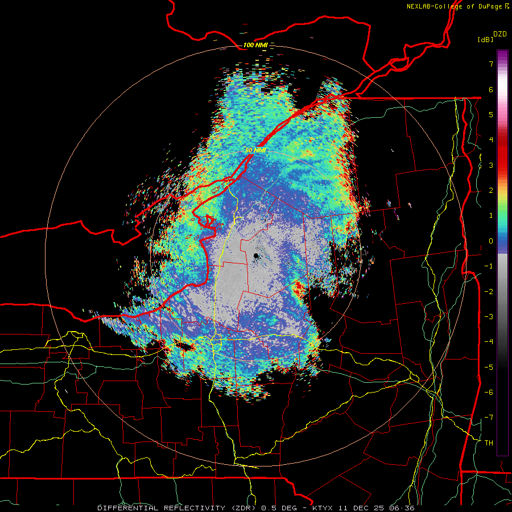Click the 0 dB blue section of the color scale
512x512 pixels.
tap(502, 241)
